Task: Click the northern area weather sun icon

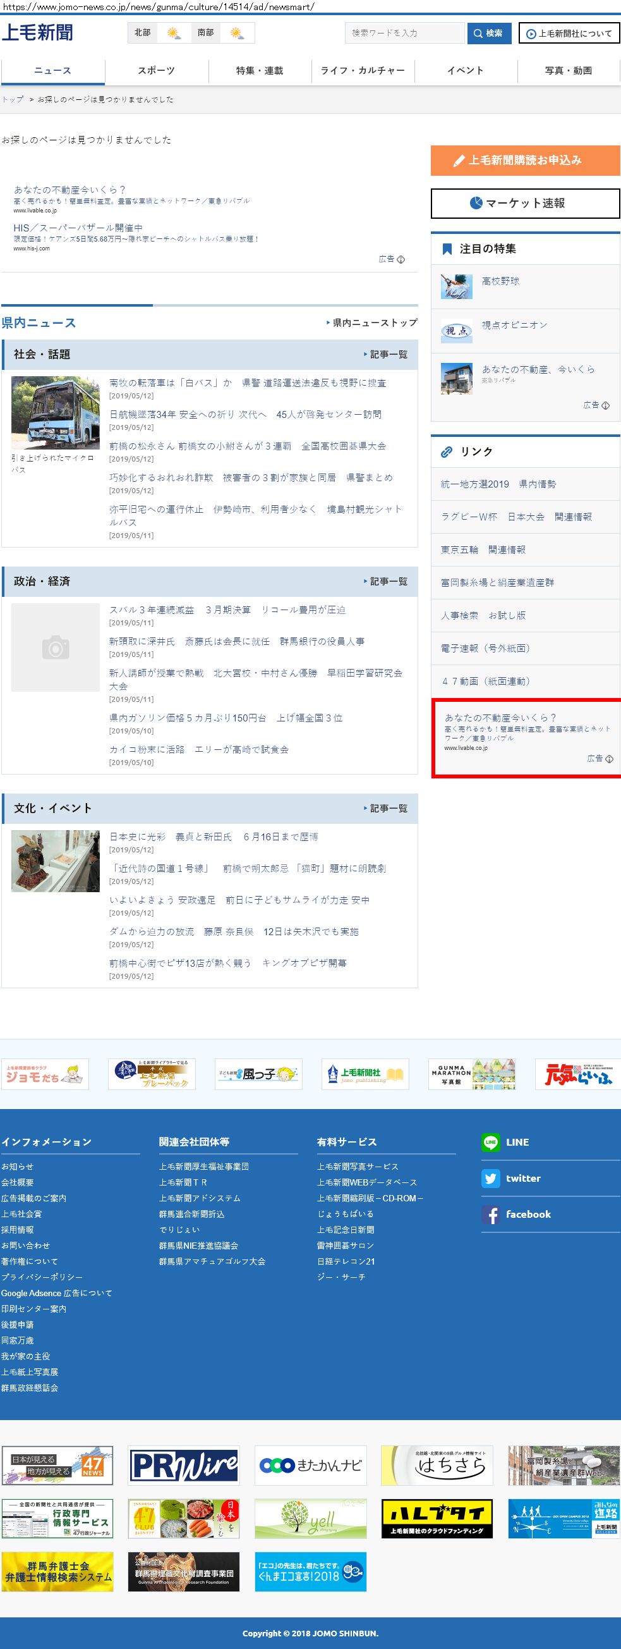Action: point(173,33)
